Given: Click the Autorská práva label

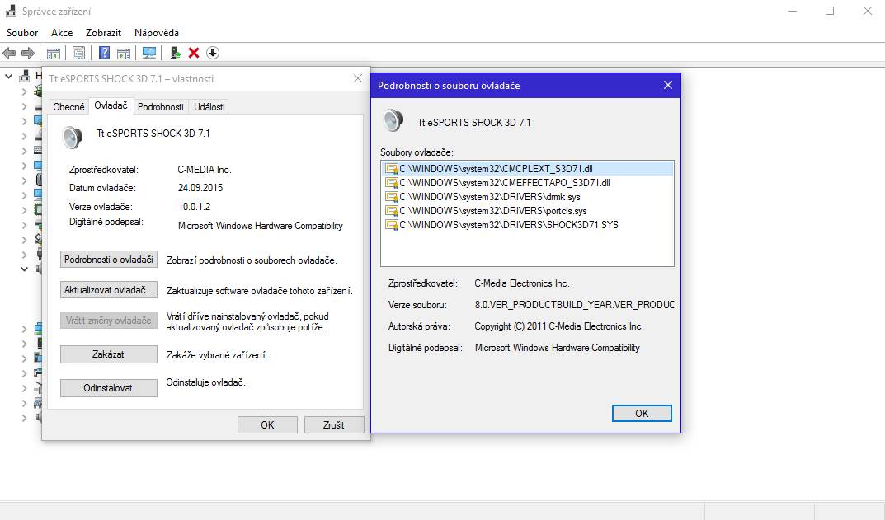Looking at the screenshot, I should (419, 326).
